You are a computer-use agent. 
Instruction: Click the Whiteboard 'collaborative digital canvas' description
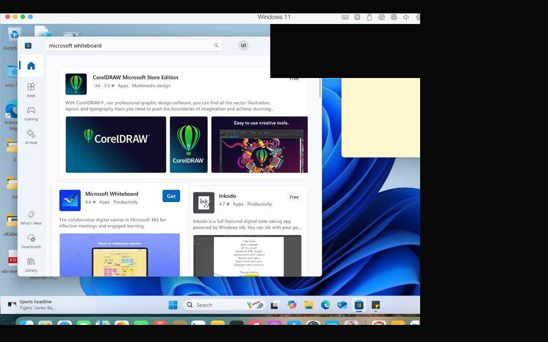[x=112, y=223]
